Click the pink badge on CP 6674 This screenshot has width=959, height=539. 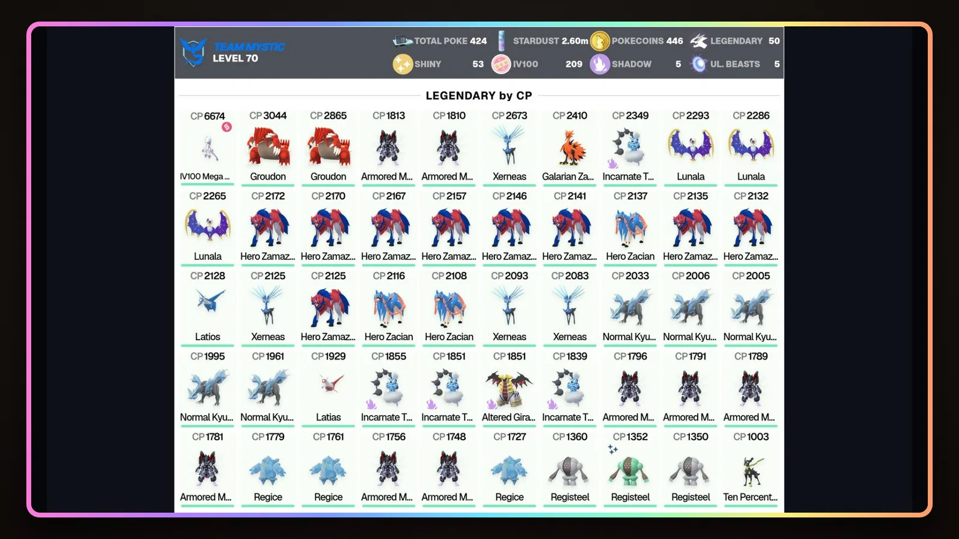227,127
